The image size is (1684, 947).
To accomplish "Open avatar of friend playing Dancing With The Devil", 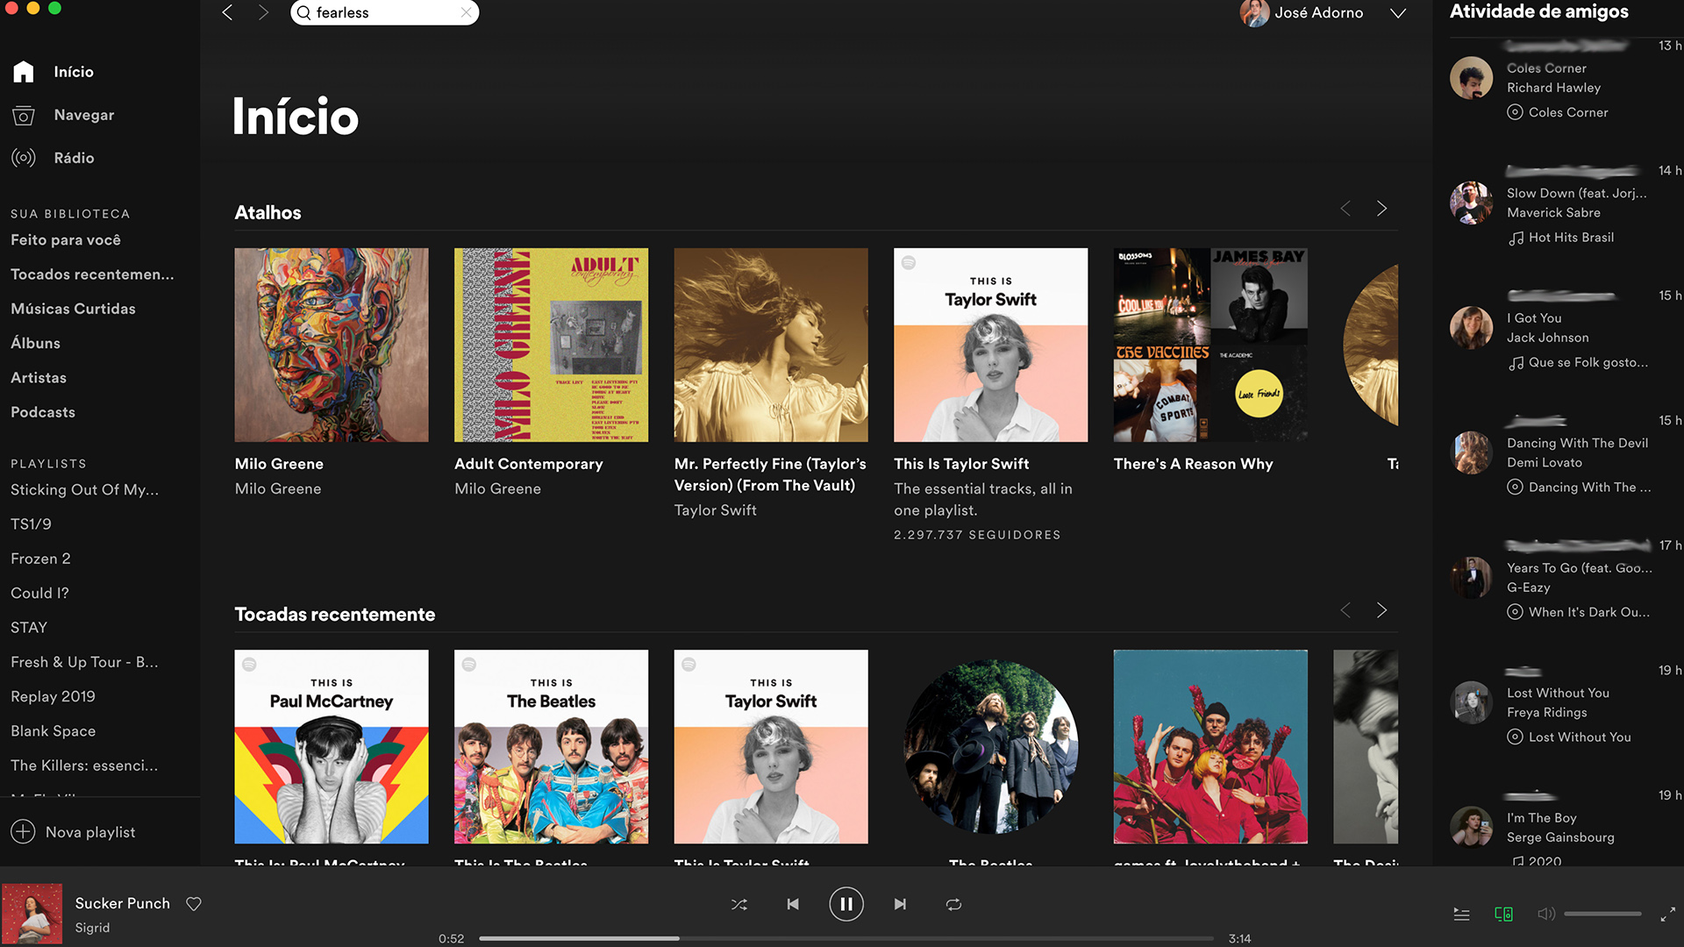I will point(1471,452).
